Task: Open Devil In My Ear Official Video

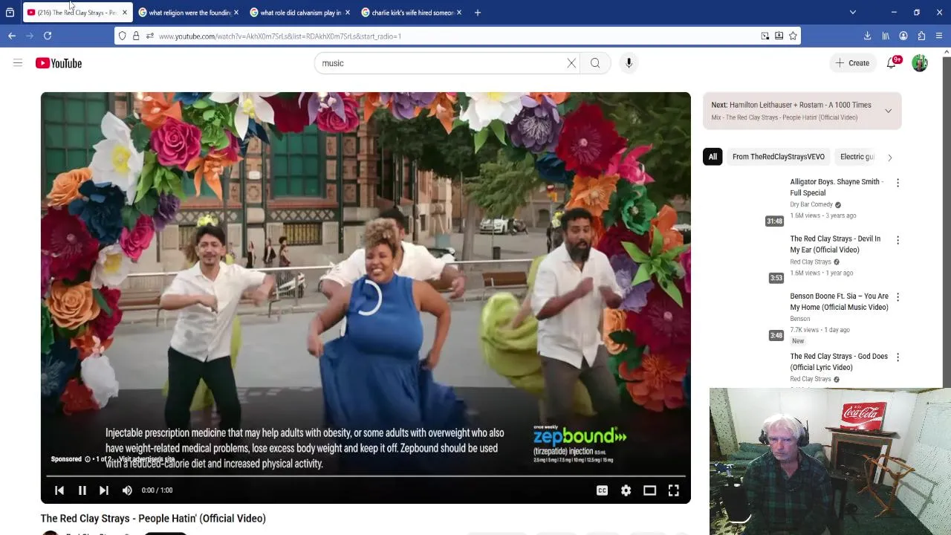Action: pyautogui.click(x=835, y=244)
